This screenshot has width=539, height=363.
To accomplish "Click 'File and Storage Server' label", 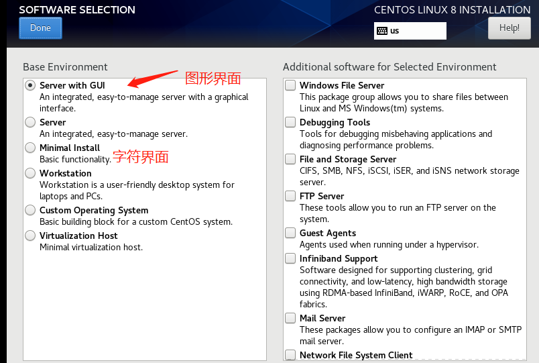I will click(x=348, y=159).
